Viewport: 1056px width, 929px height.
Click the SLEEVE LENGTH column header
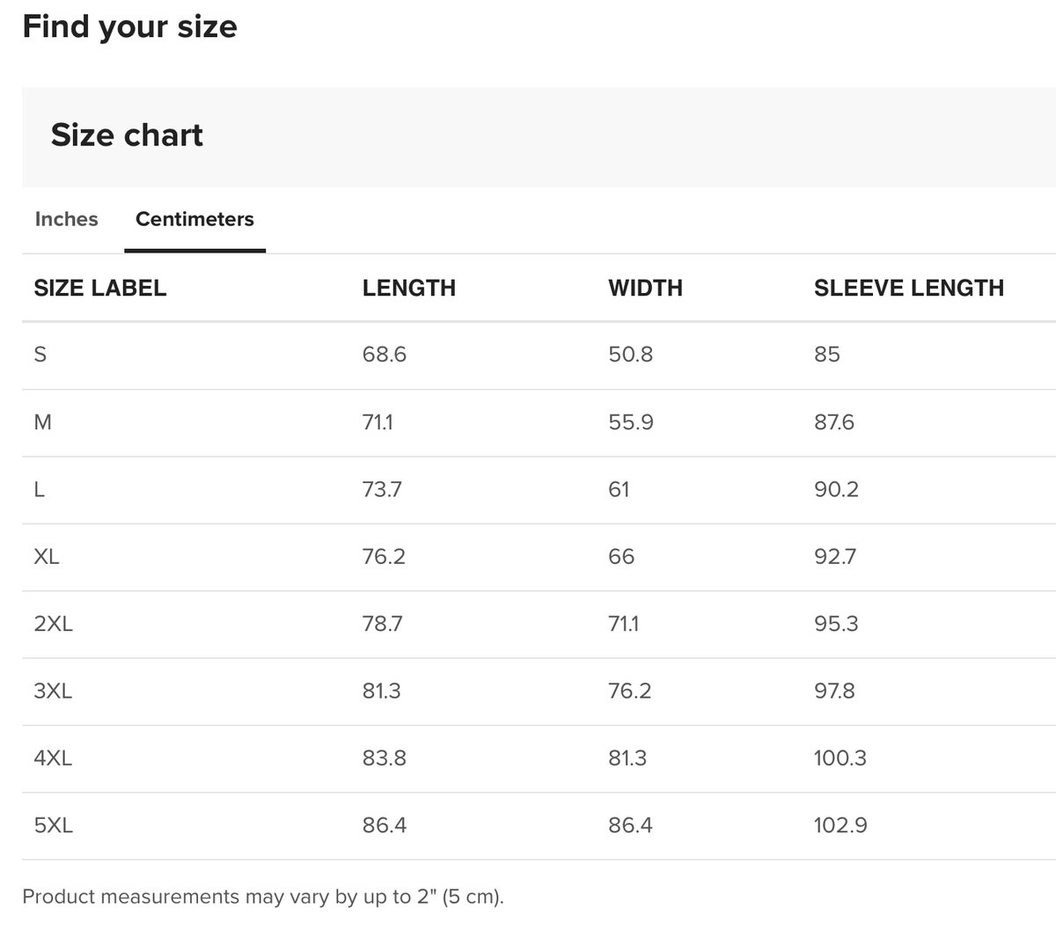909,288
